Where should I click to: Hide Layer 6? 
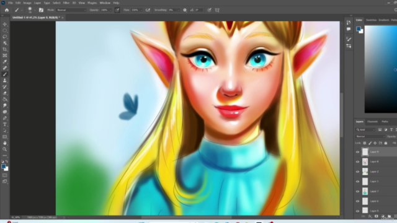pos(357,201)
